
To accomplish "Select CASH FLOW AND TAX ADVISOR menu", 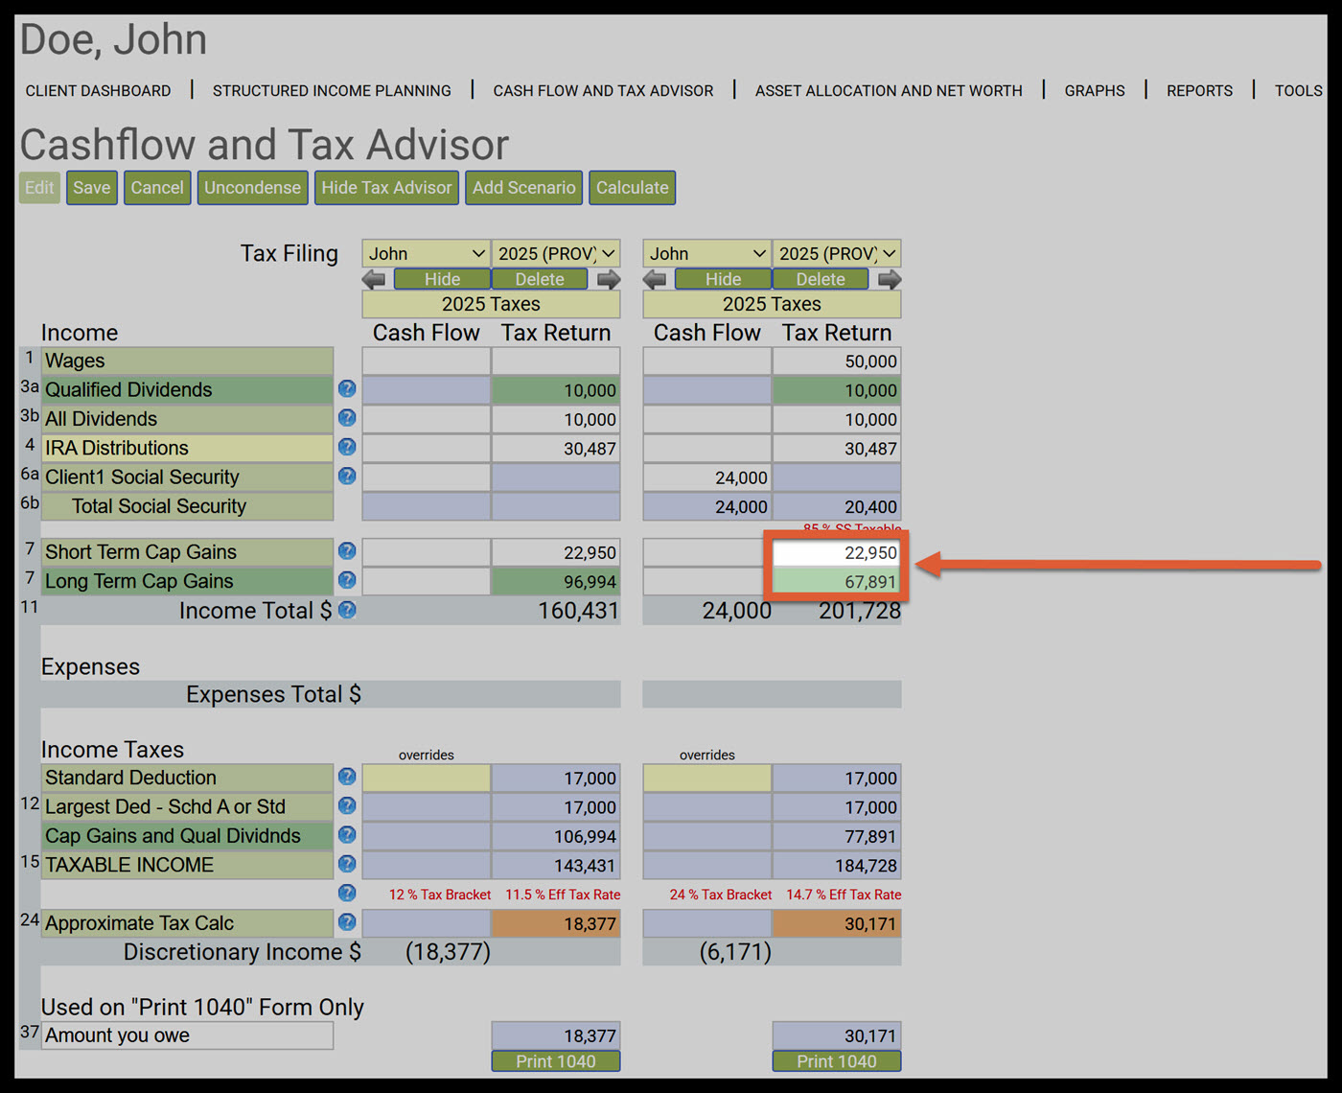I will 603,91.
